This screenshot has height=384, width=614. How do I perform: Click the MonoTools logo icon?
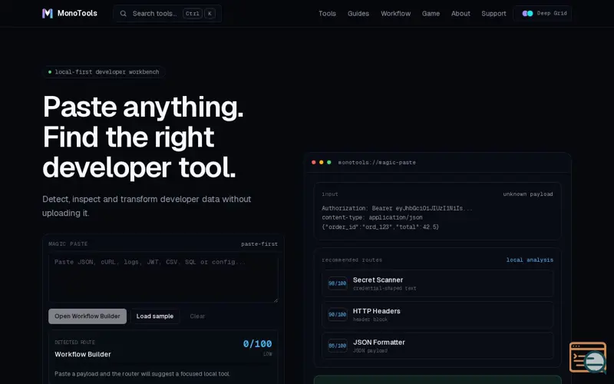[x=48, y=13]
